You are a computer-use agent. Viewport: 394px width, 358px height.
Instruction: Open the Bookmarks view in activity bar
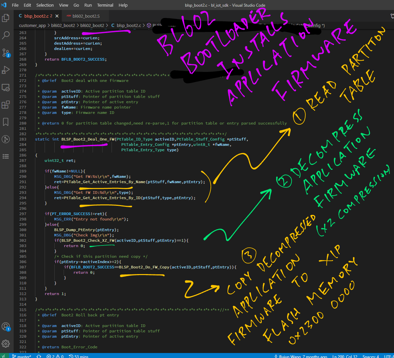pos(6,122)
